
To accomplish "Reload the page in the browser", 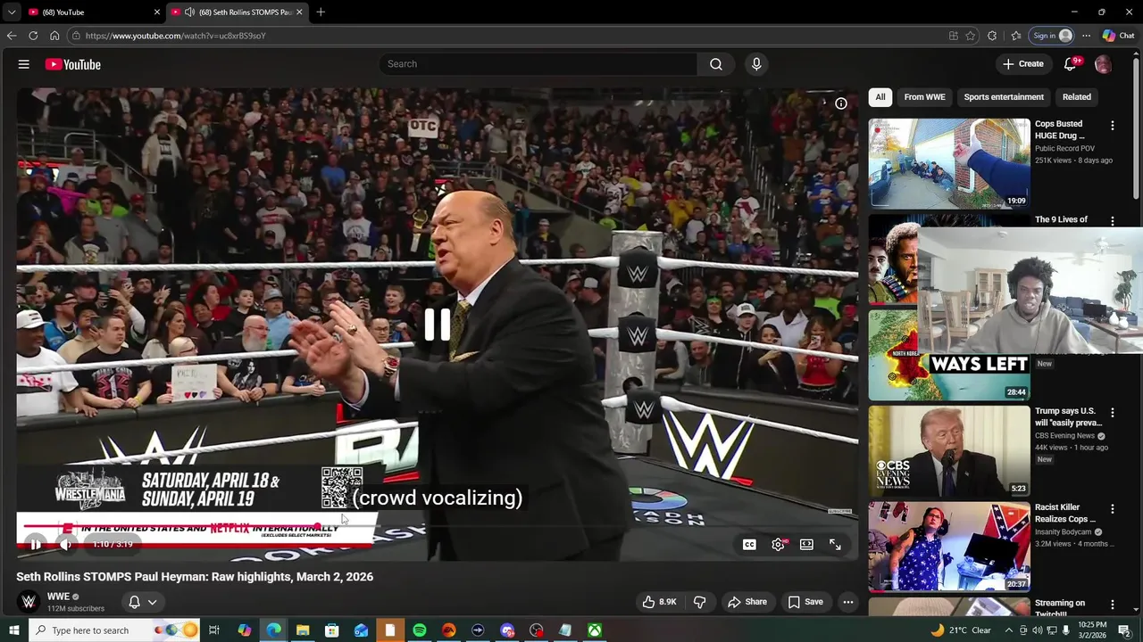I will [33, 36].
